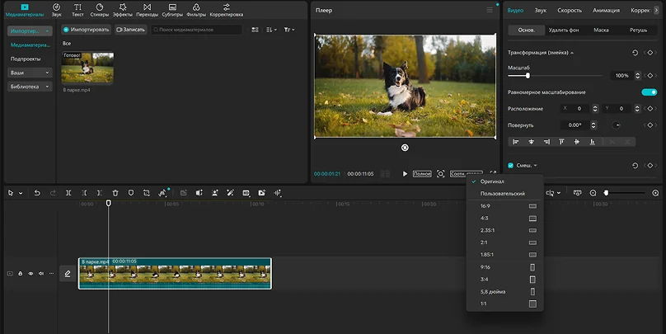This screenshot has height=334, width=666.
Task: Click the split clip icon in timeline toolbar
Action: [x=68, y=193]
